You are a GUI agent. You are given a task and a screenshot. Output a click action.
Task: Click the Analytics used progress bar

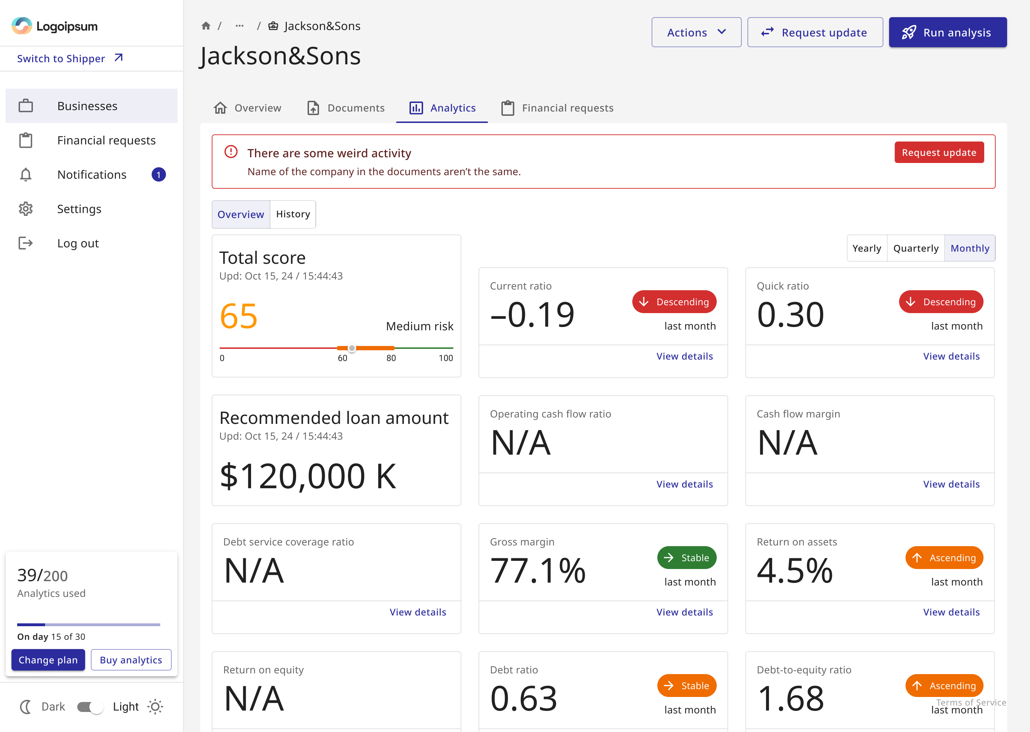click(88, 624)
